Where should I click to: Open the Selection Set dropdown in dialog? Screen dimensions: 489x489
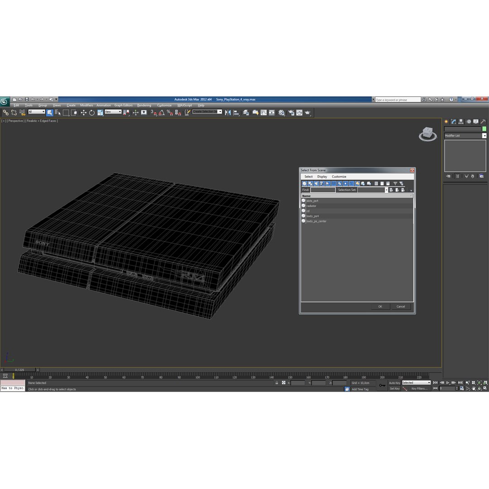pyautogui.click(x=373, y=190)
